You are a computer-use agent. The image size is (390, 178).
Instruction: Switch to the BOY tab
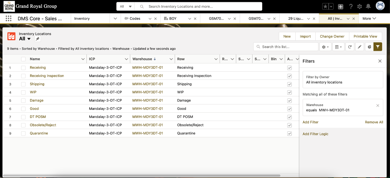pyautogui.click(x=172, y=19)
